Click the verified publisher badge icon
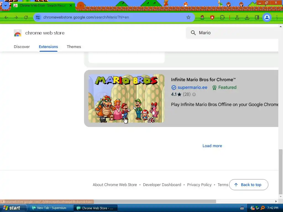 [x=174, y=88]
